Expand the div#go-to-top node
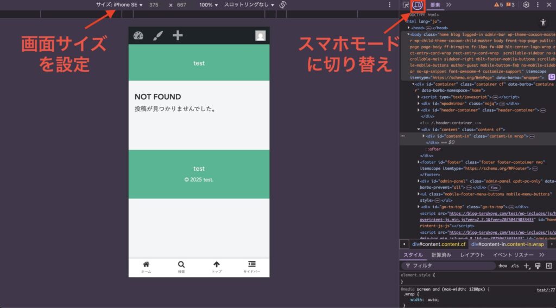This screenshot has height=308, width=556. pos(419,207)
